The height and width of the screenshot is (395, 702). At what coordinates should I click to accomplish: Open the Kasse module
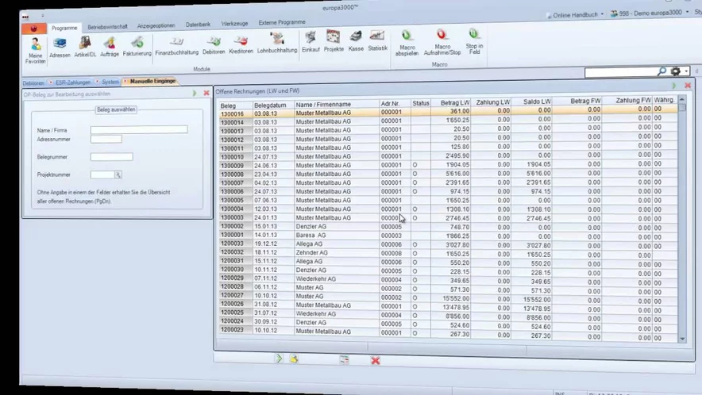[x=356, y=41]
